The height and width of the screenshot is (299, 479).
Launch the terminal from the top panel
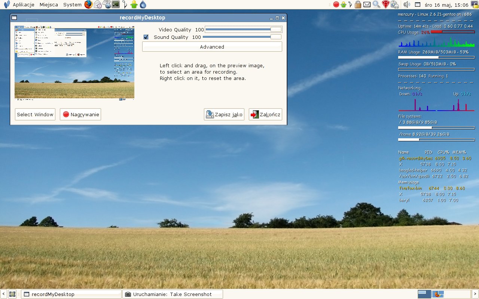[116, 4]
